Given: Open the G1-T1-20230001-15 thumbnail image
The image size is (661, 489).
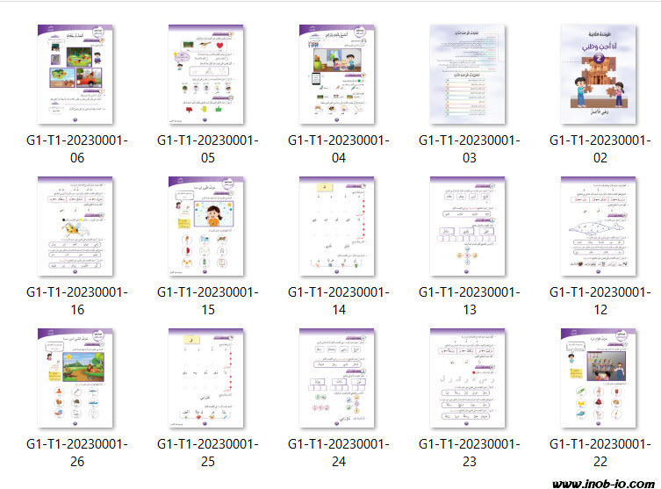Looking at the screenshot, I should coord(208,227).
